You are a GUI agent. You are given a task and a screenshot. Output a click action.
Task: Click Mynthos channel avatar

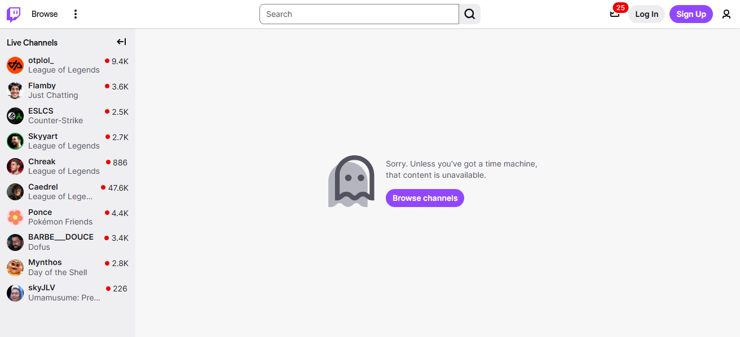(15, 267)
